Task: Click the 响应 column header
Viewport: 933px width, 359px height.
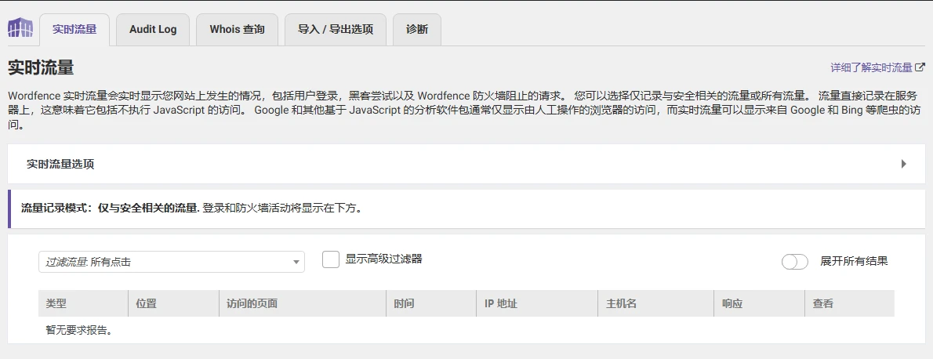Action: (x=760, y=303)
